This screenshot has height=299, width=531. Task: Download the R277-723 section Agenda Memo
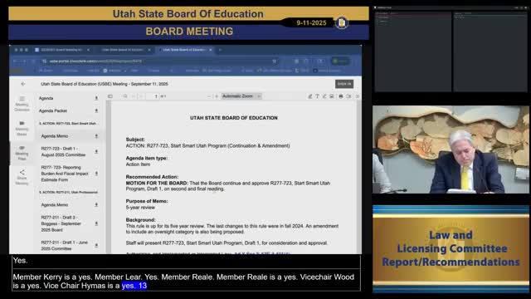(x=96, y=136)
